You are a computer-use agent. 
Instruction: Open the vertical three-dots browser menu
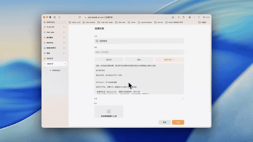point(194,17)
